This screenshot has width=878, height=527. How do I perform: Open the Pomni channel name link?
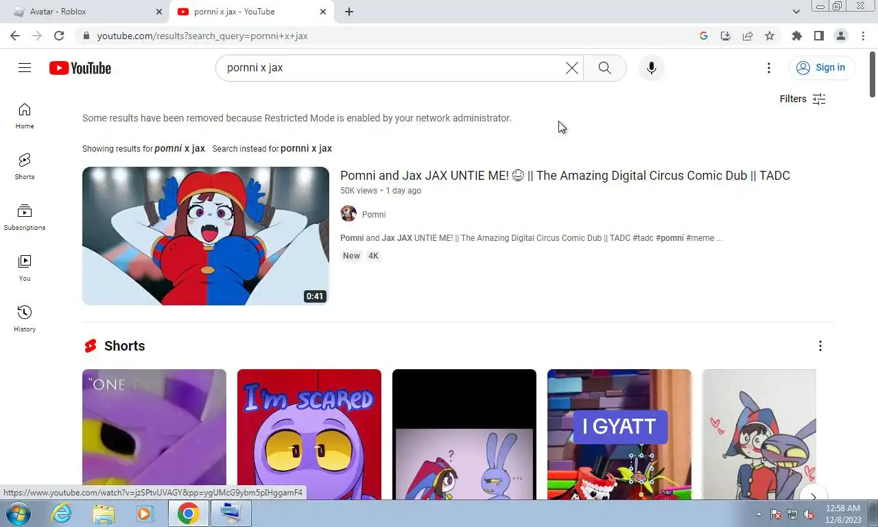coord(374,215)
